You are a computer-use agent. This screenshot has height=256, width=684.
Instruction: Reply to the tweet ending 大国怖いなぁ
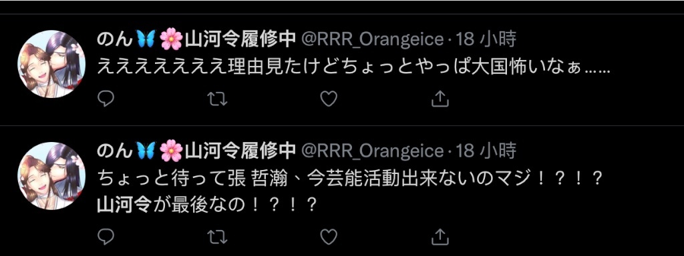[x=105, y=99]
